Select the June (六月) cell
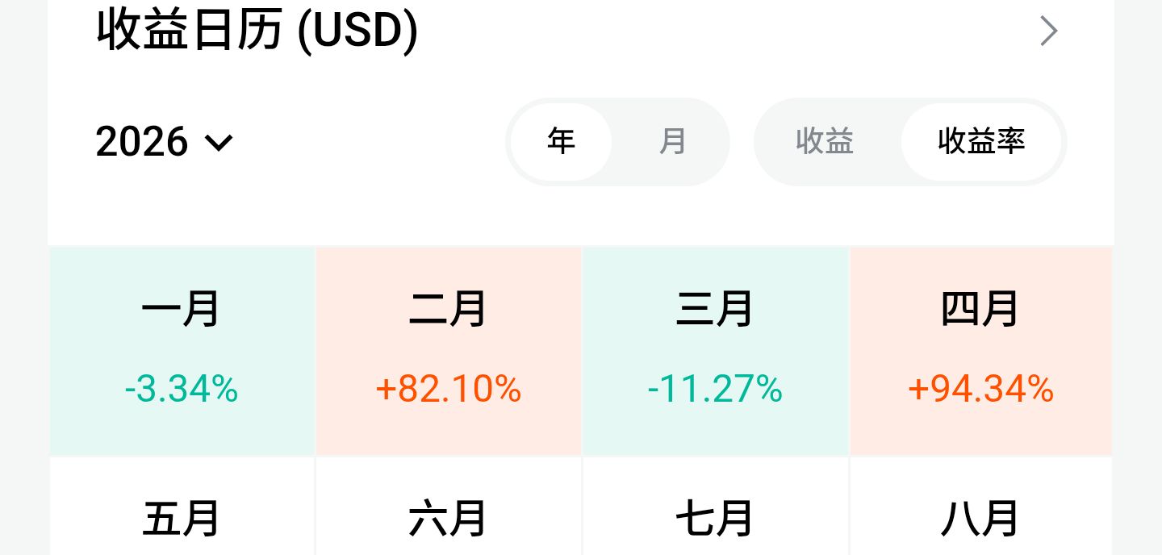The width and height of the screenshot is (1162, 555). coord(448,516)
